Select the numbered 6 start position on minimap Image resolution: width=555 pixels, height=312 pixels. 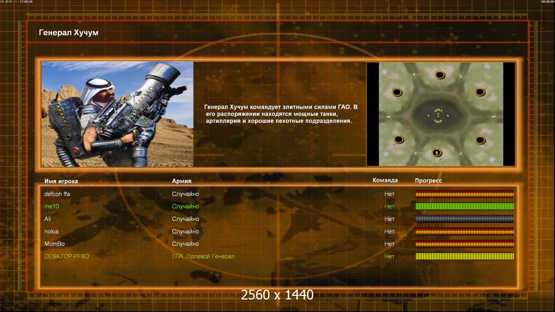pyautogui.click(x=437, y=153)
